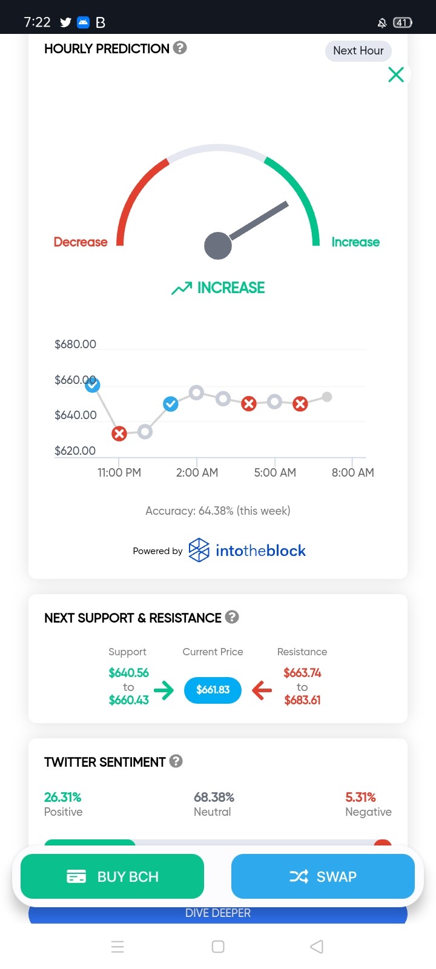436x969 pixels.
Task: Tap the current price $661.83 pill
Action: (x=213, y=690)
